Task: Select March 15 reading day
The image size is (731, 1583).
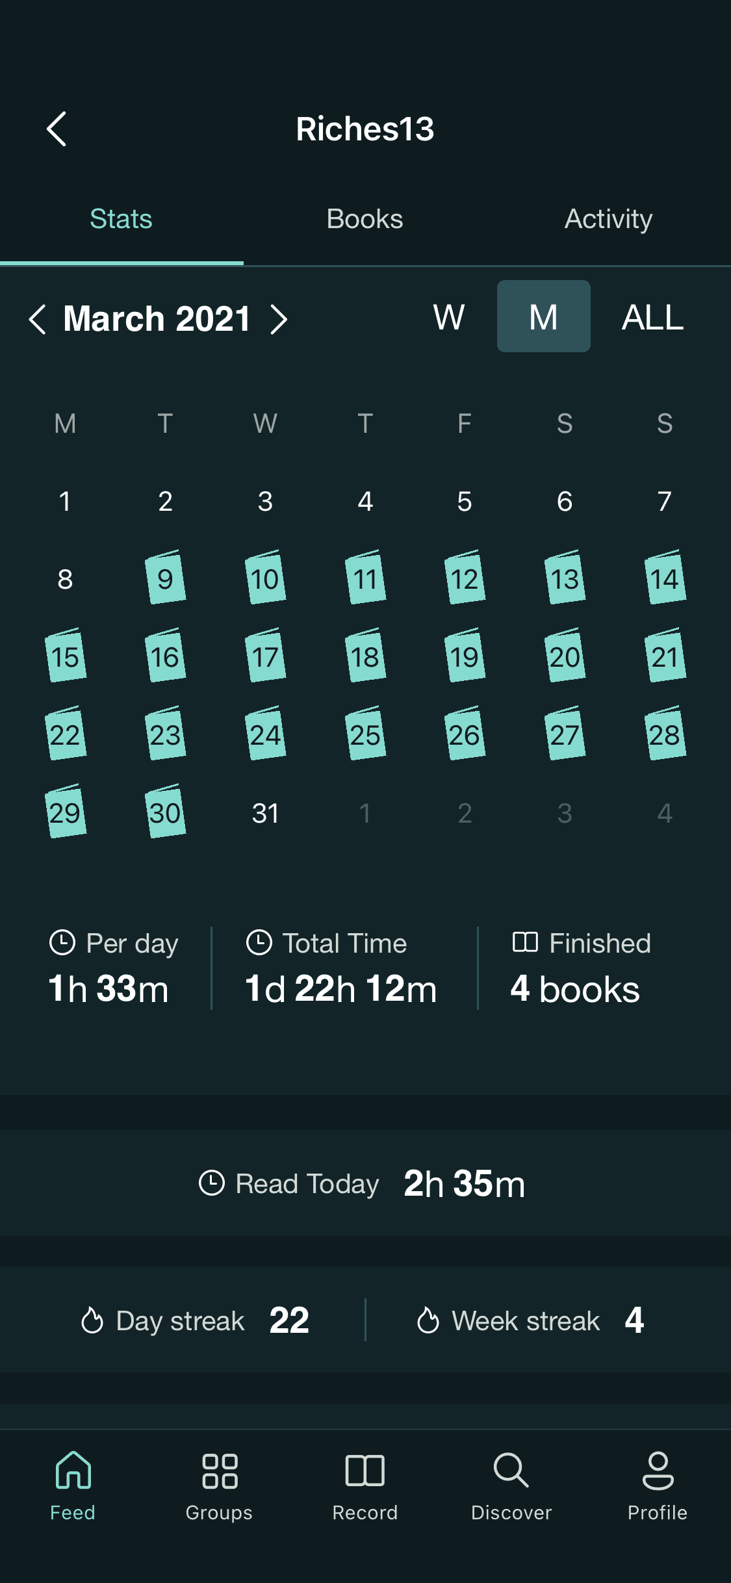Action: coord(65,656)
